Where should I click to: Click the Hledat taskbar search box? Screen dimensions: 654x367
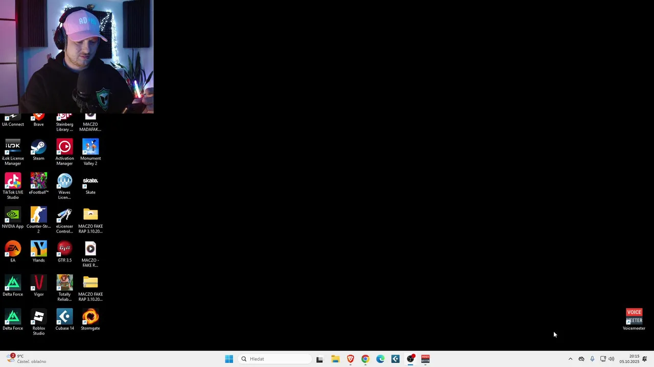point(275,359)
